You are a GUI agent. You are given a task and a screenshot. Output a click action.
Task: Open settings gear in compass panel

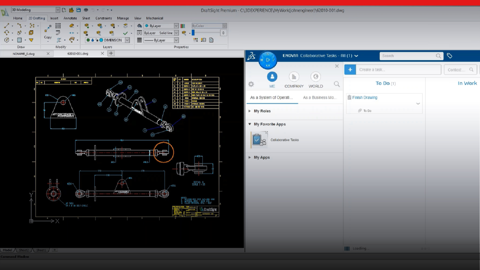click(x=251, y=84)
